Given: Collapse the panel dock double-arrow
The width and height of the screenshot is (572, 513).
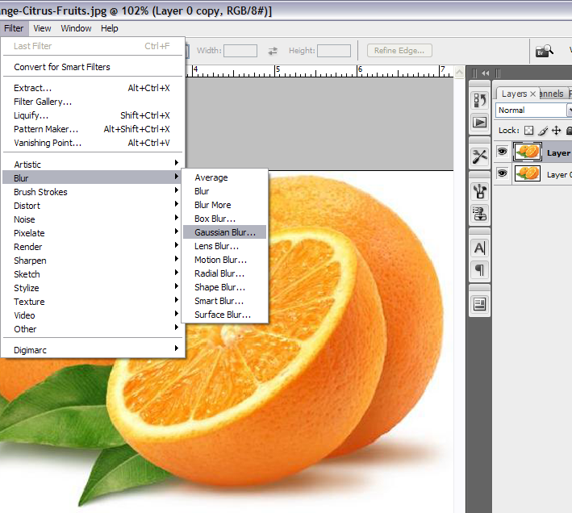Looking at the screenshot, I should (x=485, y=73).
